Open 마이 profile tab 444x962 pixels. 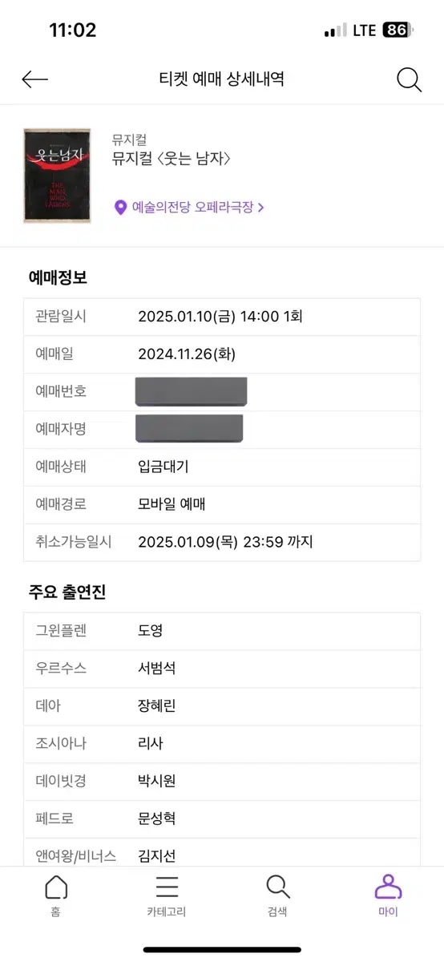coord(388,895)
